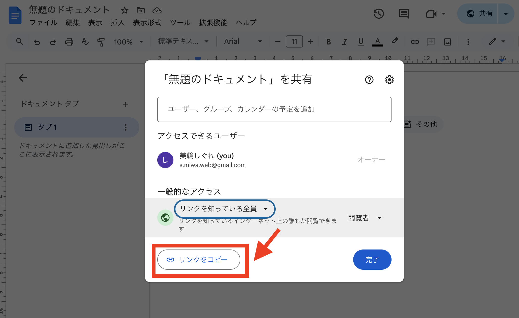Open the text color picker

point(377,42)
